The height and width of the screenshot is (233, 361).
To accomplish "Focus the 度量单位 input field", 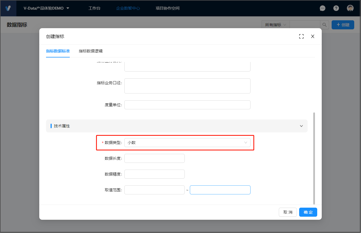I will 187,105.
